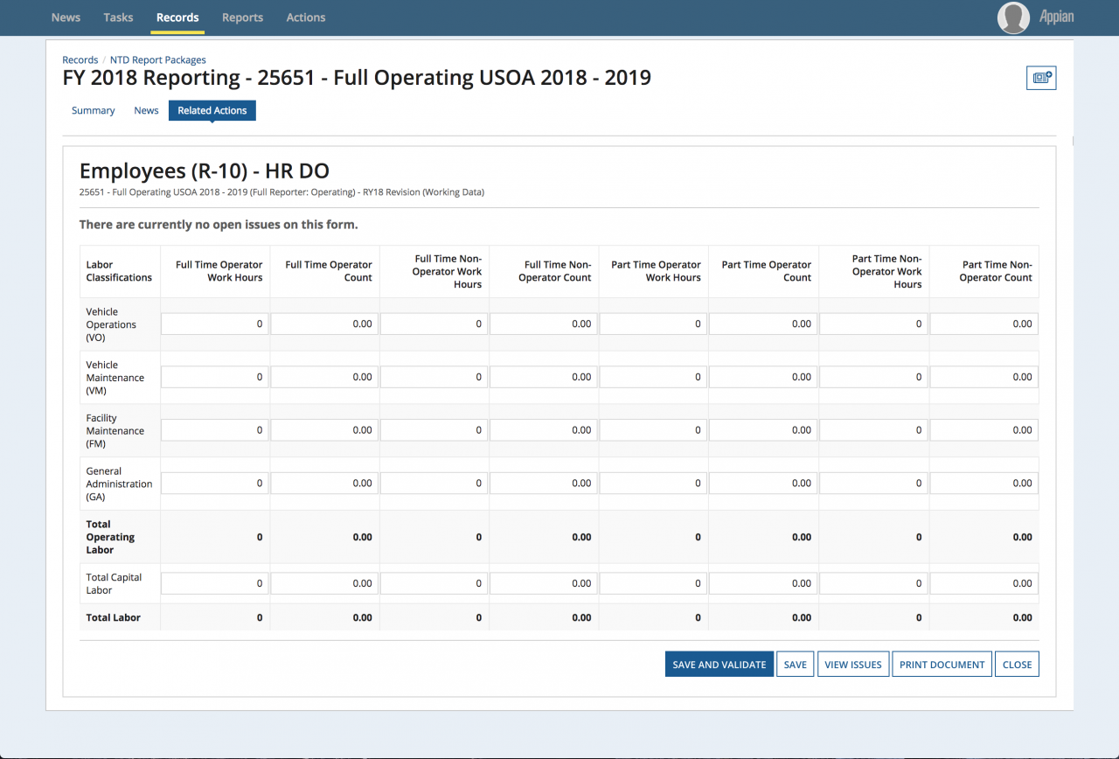1119x759 pixels.
Task: Edit Facility Maintenance Part Time Operator Count
Action: click(x=764, y=430)
